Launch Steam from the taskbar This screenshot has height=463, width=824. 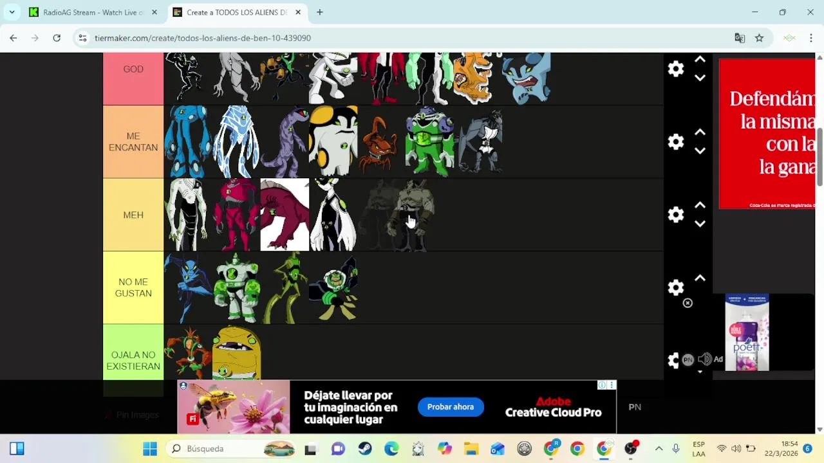(365, 449)
